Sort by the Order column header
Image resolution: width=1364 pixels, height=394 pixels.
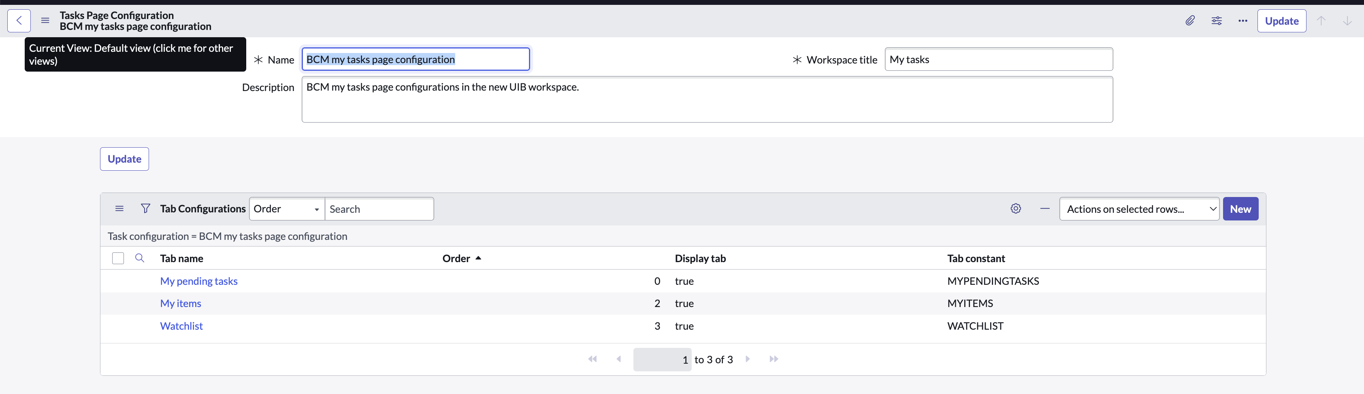click(456, 258)
